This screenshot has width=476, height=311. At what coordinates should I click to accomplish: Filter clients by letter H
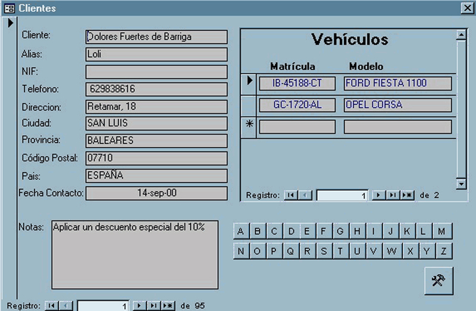(358, 231)
